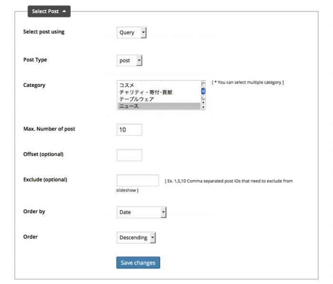
Task: Click the category list scrollbar thumb
Action: 203,91
